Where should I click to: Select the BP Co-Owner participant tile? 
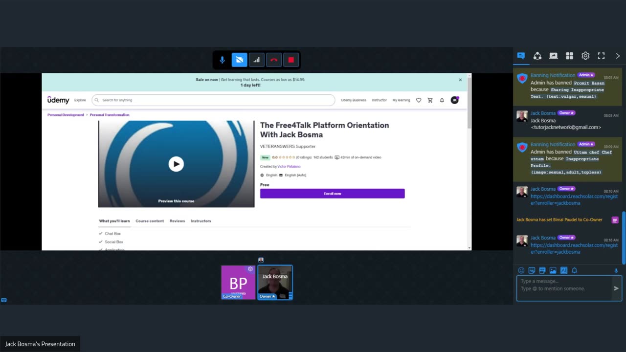[x=238, y=282]
